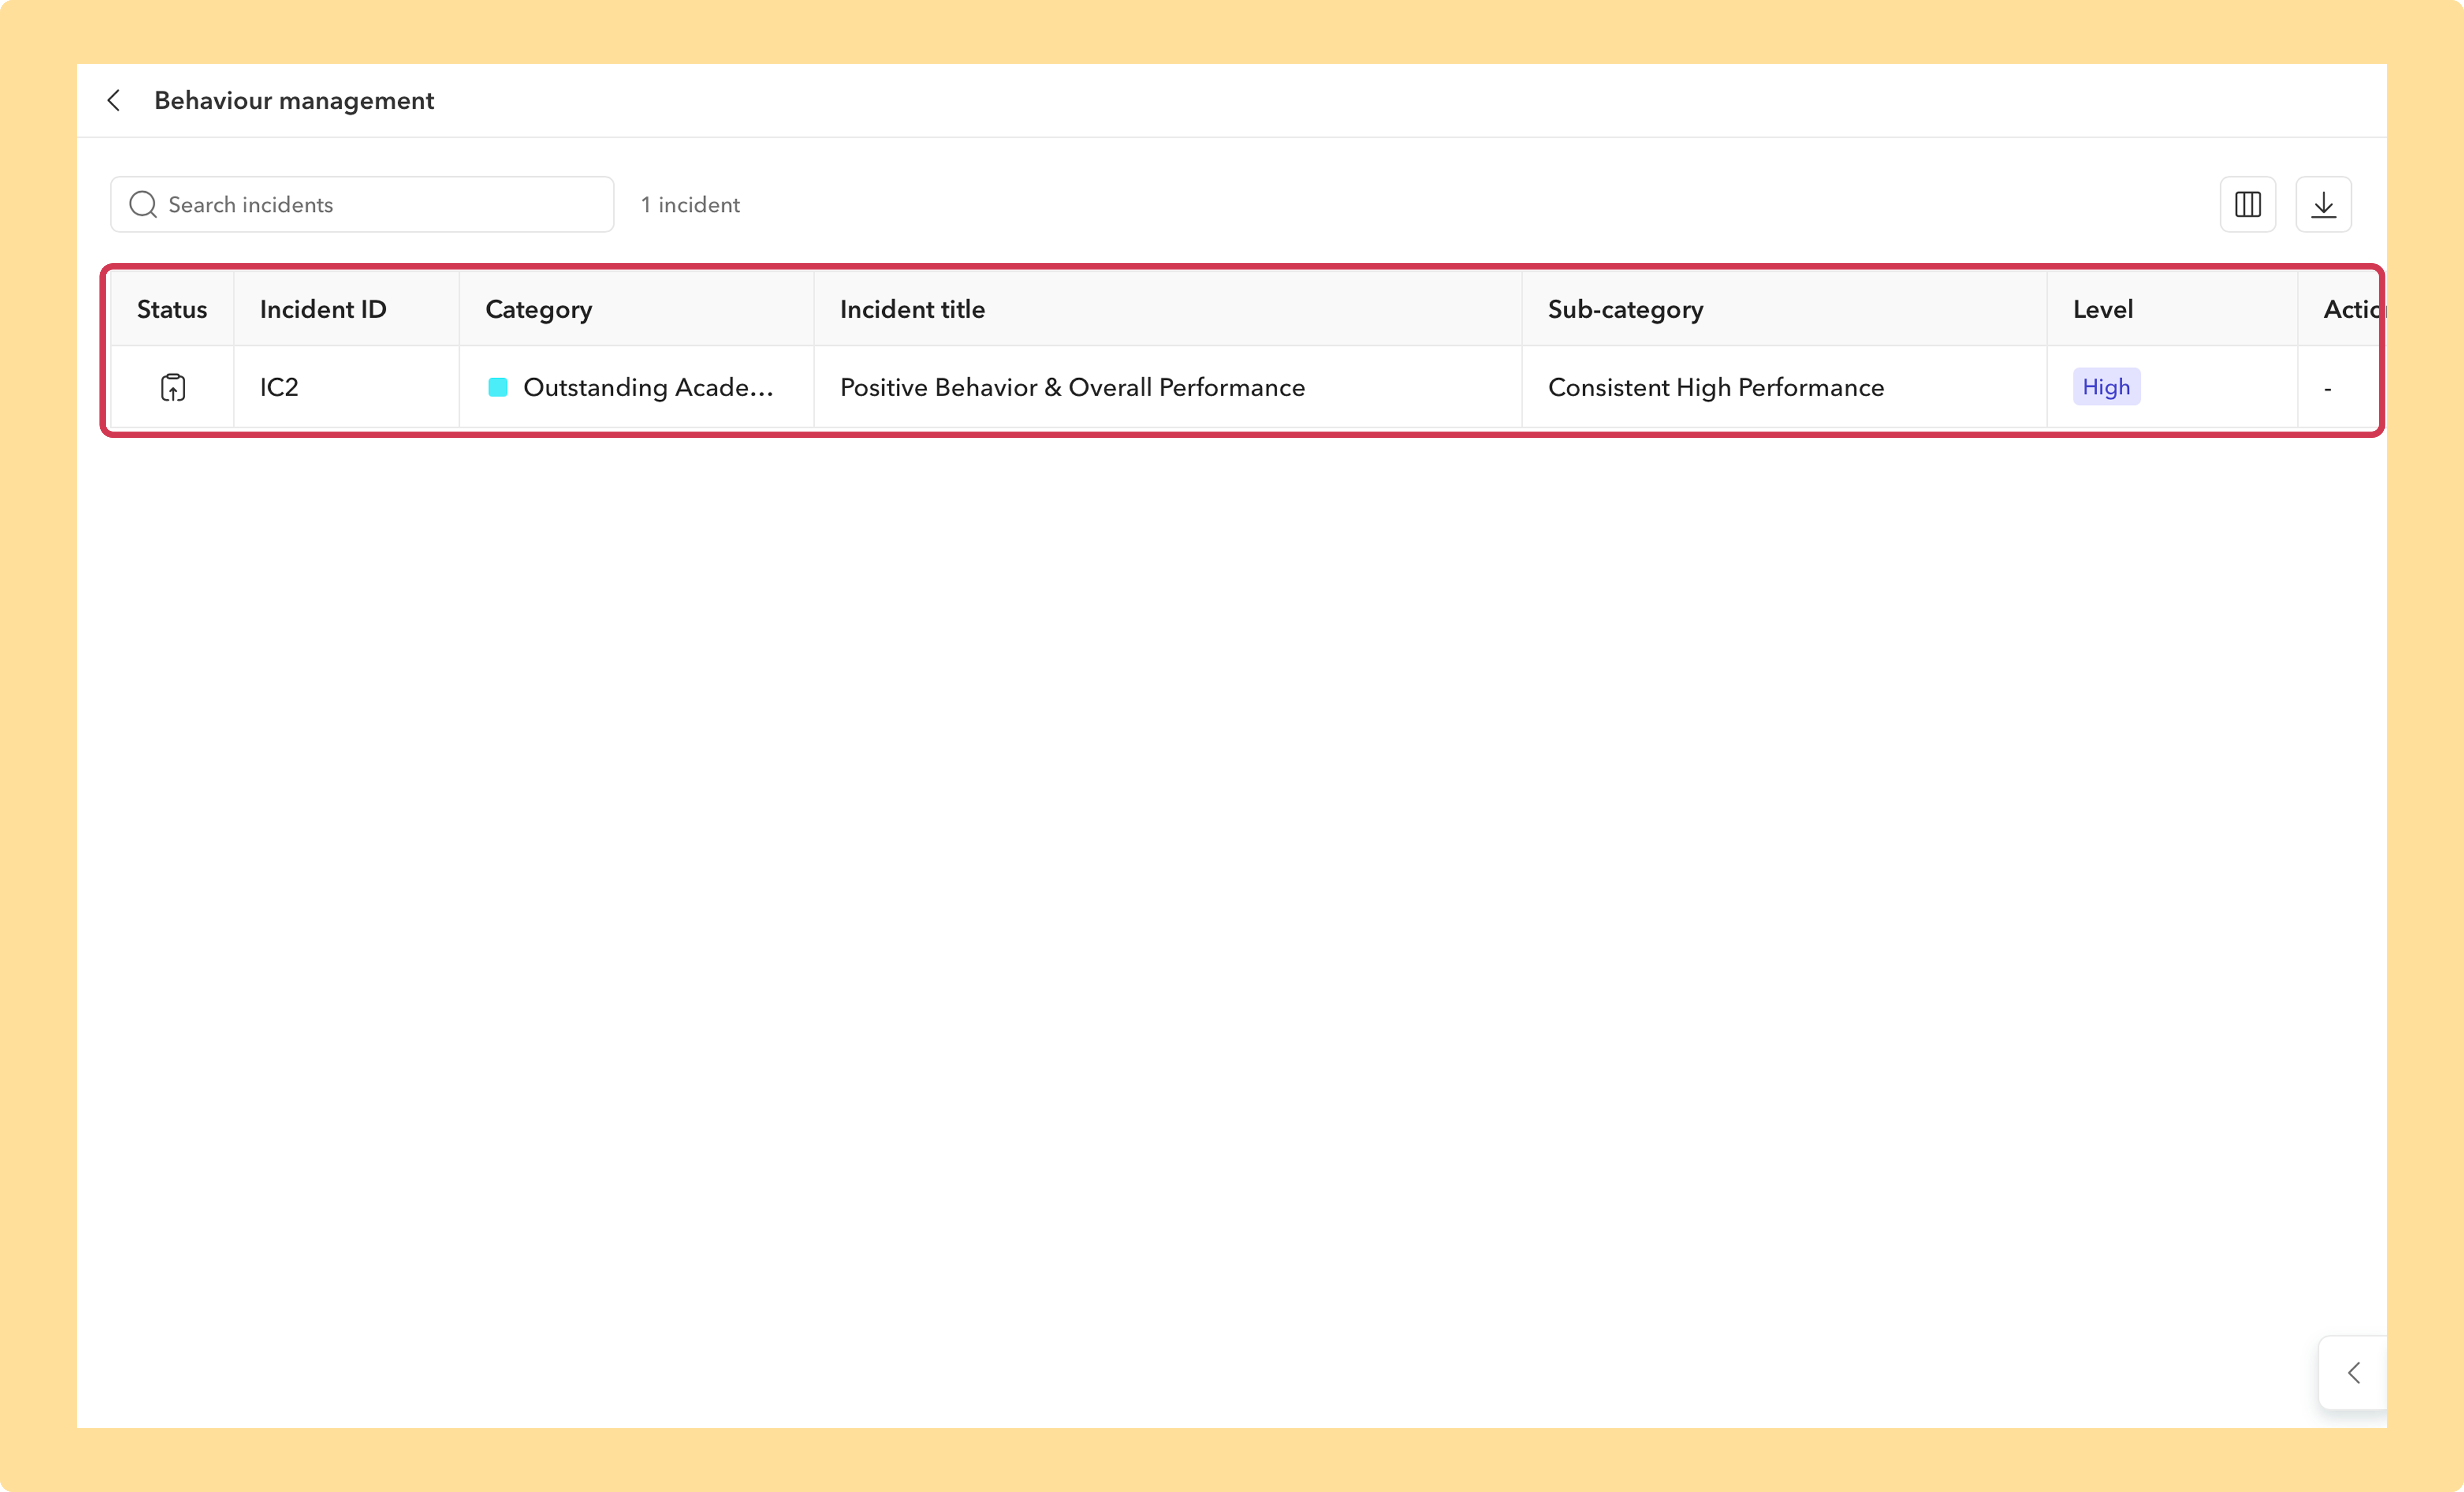Screen dimensions: 2464x1492
Task: Click the search magnifier icon
Action: coord(143,205)
